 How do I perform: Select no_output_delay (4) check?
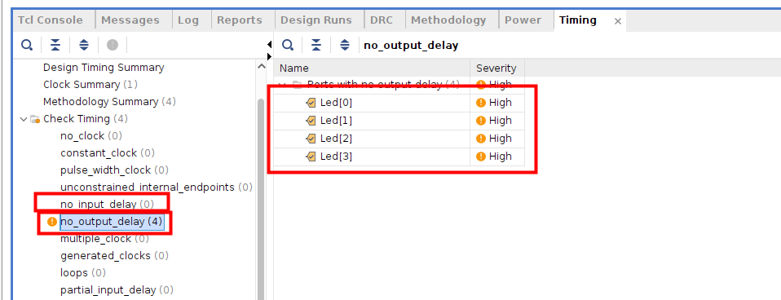tap(112, 221)
